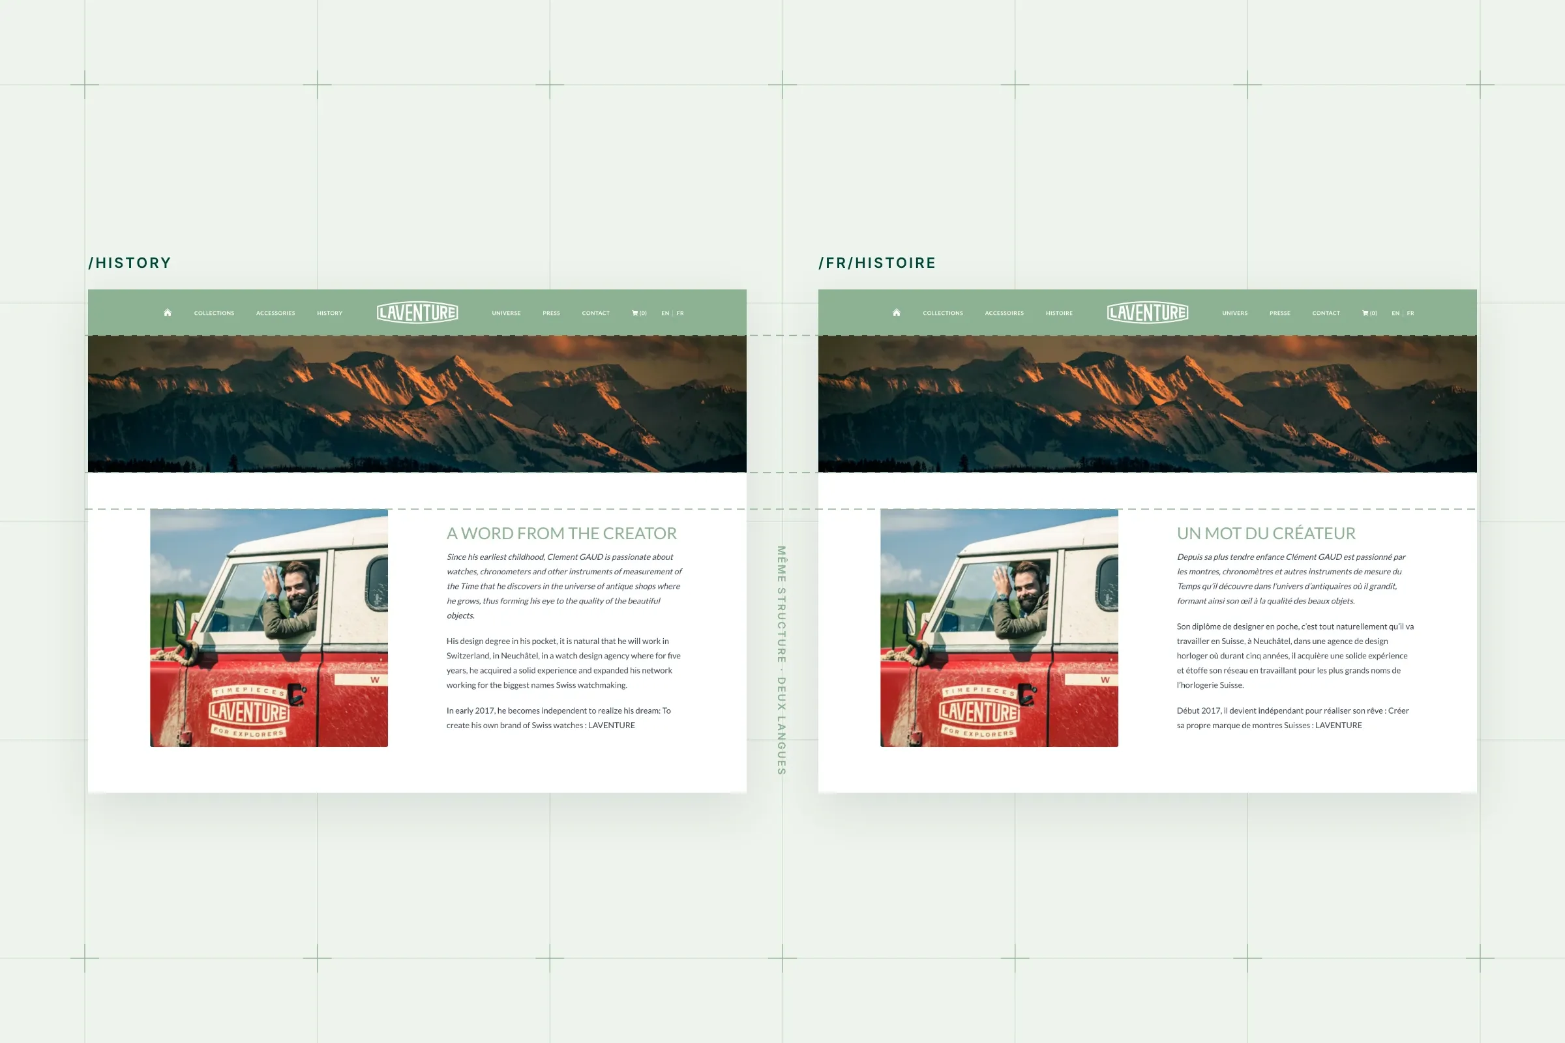The height and width of the screenshot is (1043, 1565).
Task: Click the LAVENTURE logo on the French page header
Action: (1147, 313)
